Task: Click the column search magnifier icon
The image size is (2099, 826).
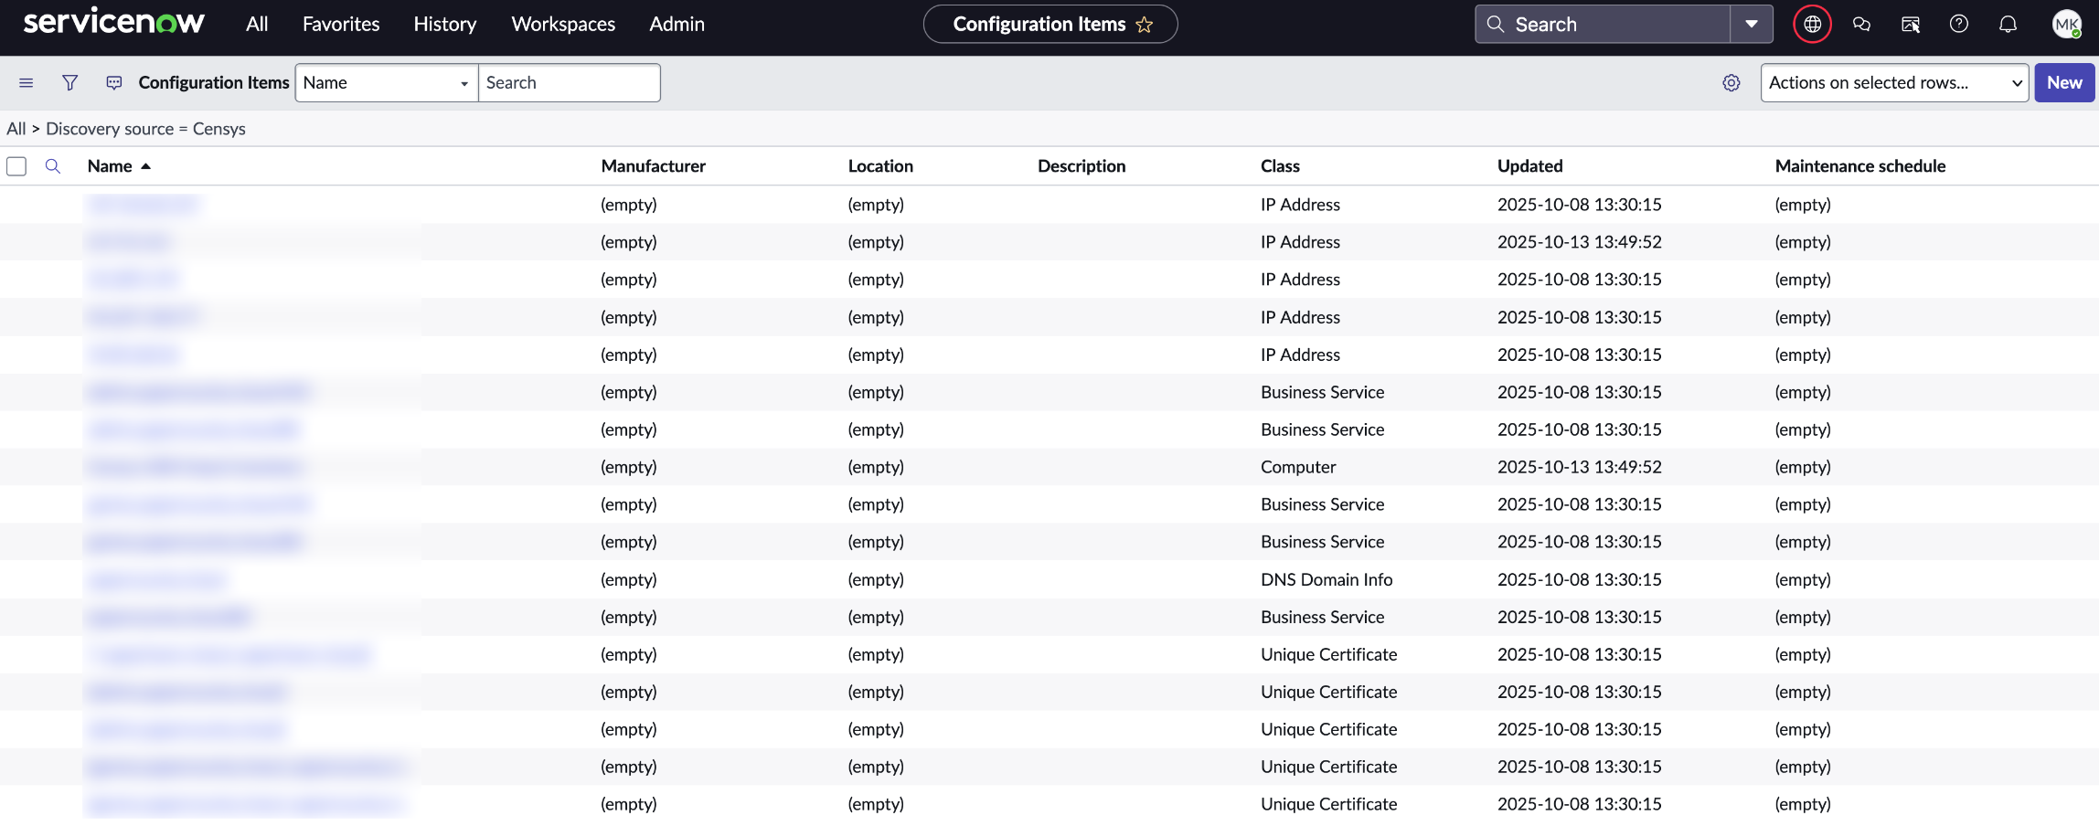Action: (53, 166)
